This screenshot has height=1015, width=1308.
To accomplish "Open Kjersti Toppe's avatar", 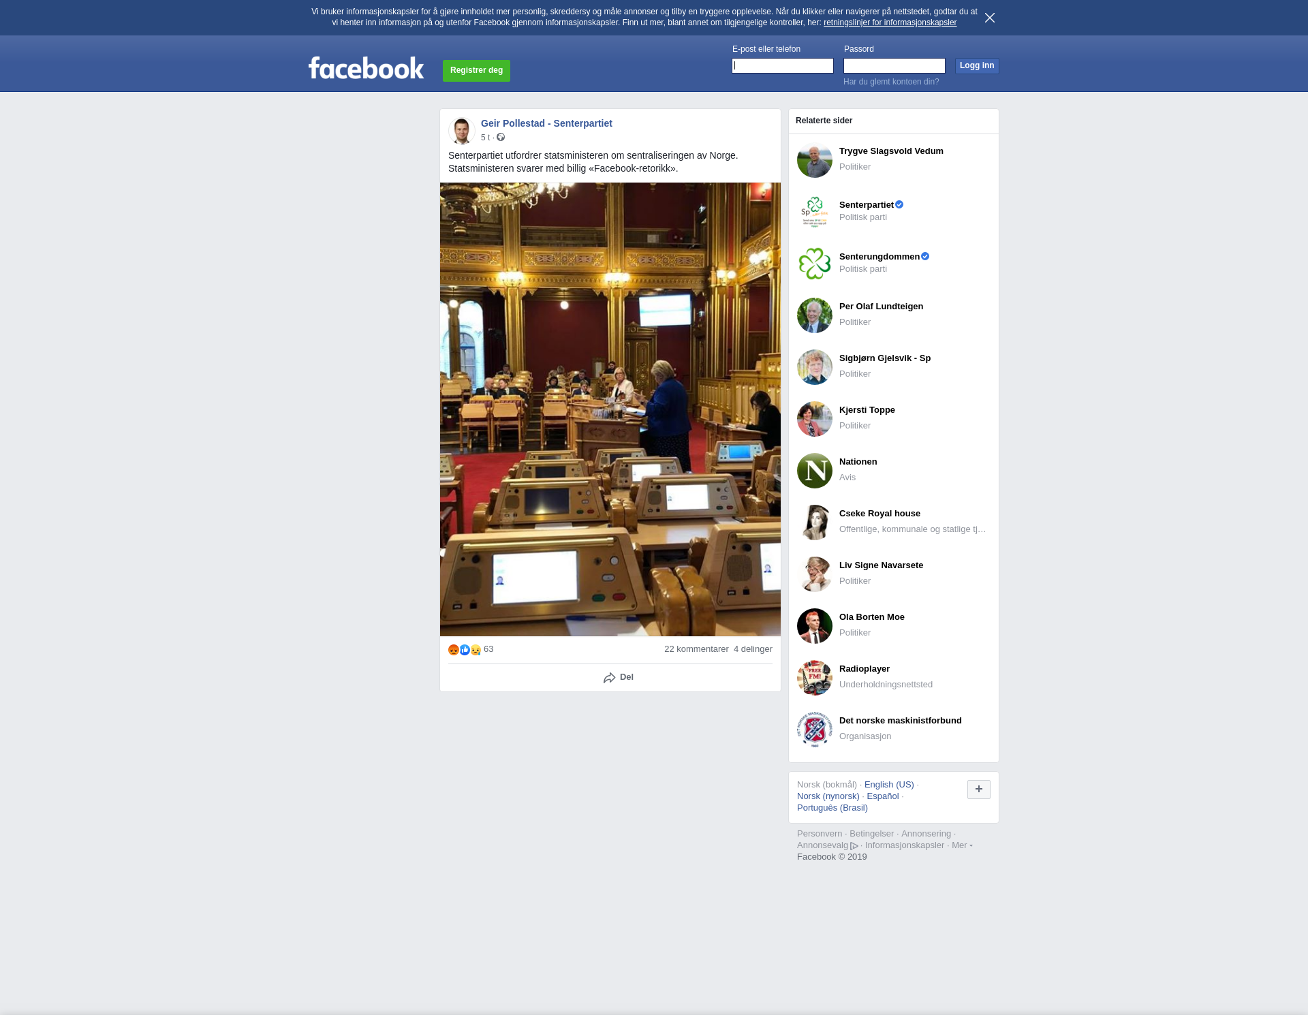I will point(815,419).
